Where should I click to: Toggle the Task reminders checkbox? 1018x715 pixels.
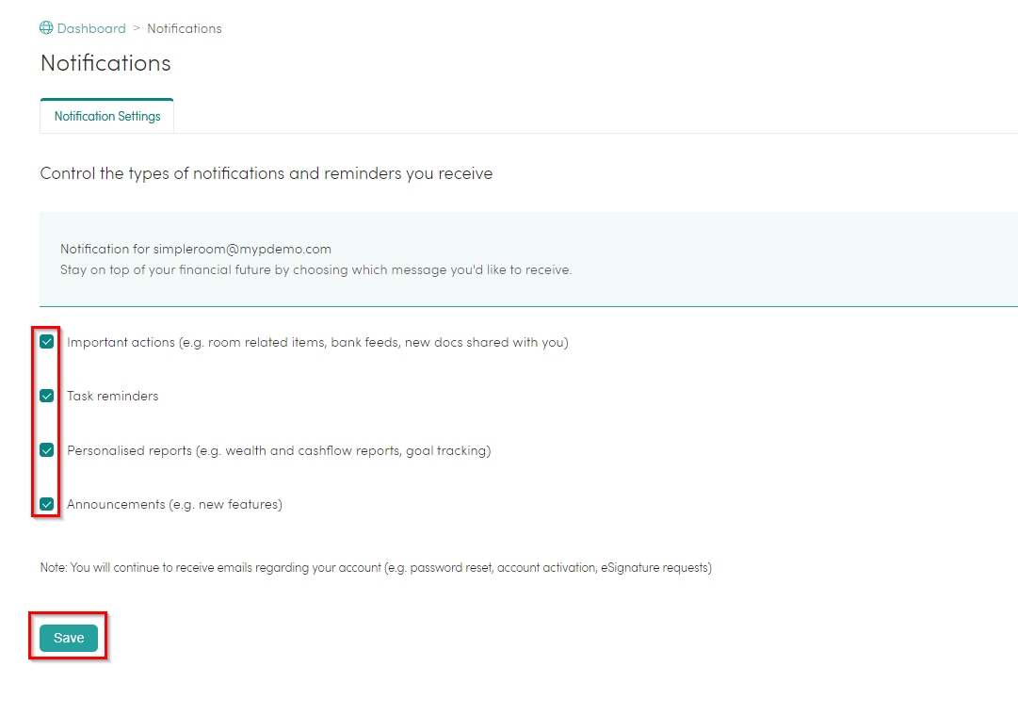(x=47, y=396)
